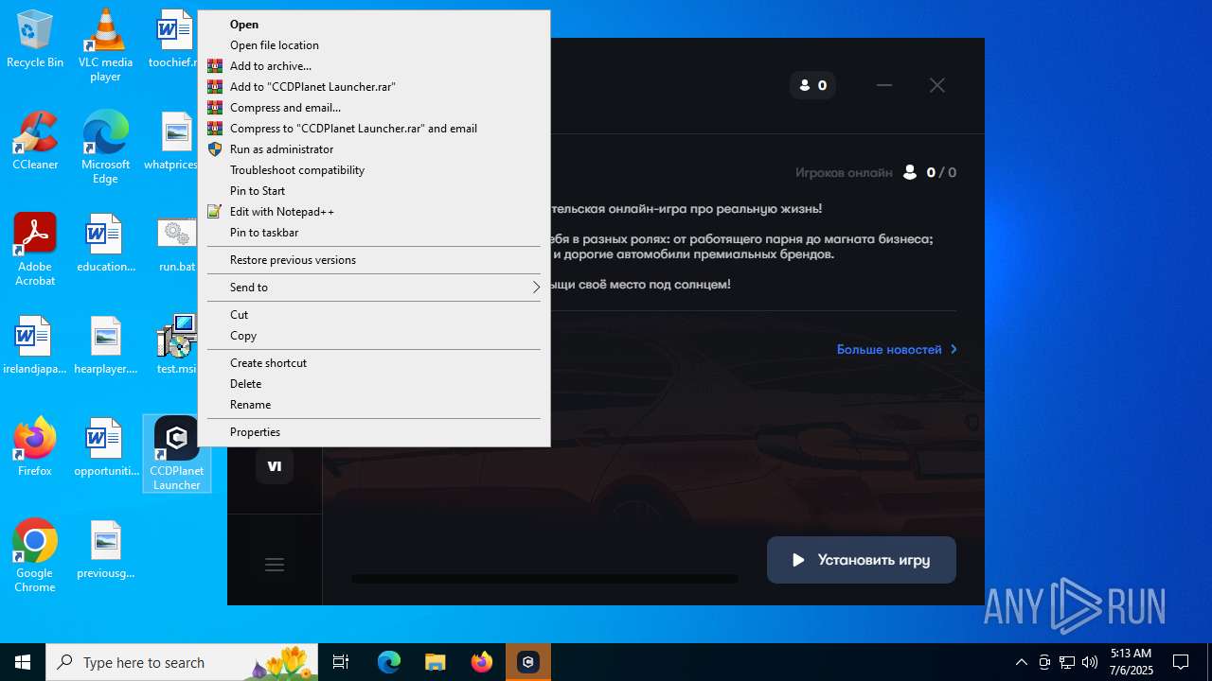Switch to CCDPlanet Launcher taskbar button

528,662
